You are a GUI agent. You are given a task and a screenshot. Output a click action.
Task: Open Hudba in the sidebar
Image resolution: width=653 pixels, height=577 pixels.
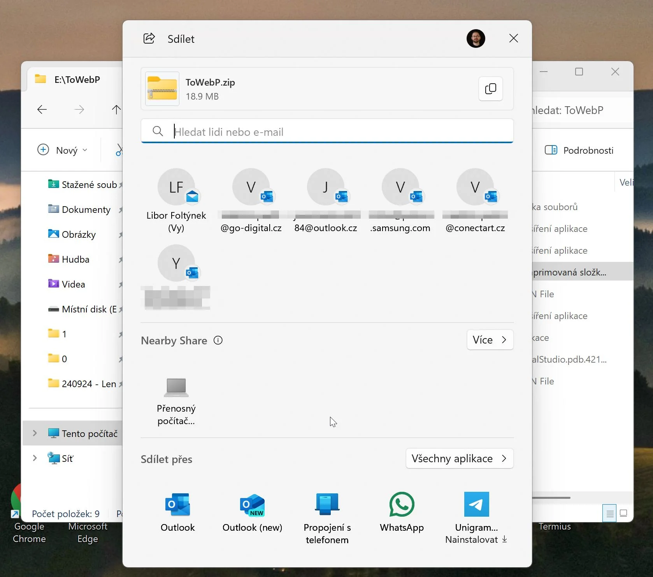[x=84, y=259]
